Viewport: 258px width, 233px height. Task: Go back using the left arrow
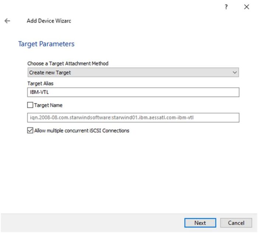(x=7, y=21)
